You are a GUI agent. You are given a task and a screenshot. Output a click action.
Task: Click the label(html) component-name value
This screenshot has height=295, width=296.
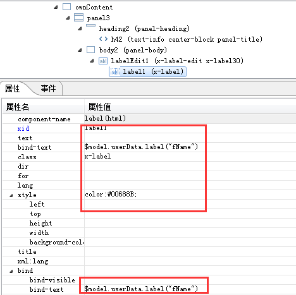(105, 118)
